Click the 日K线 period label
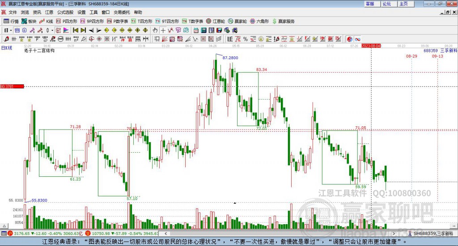Viewport: 458px width, 246px height. (6, 48)
